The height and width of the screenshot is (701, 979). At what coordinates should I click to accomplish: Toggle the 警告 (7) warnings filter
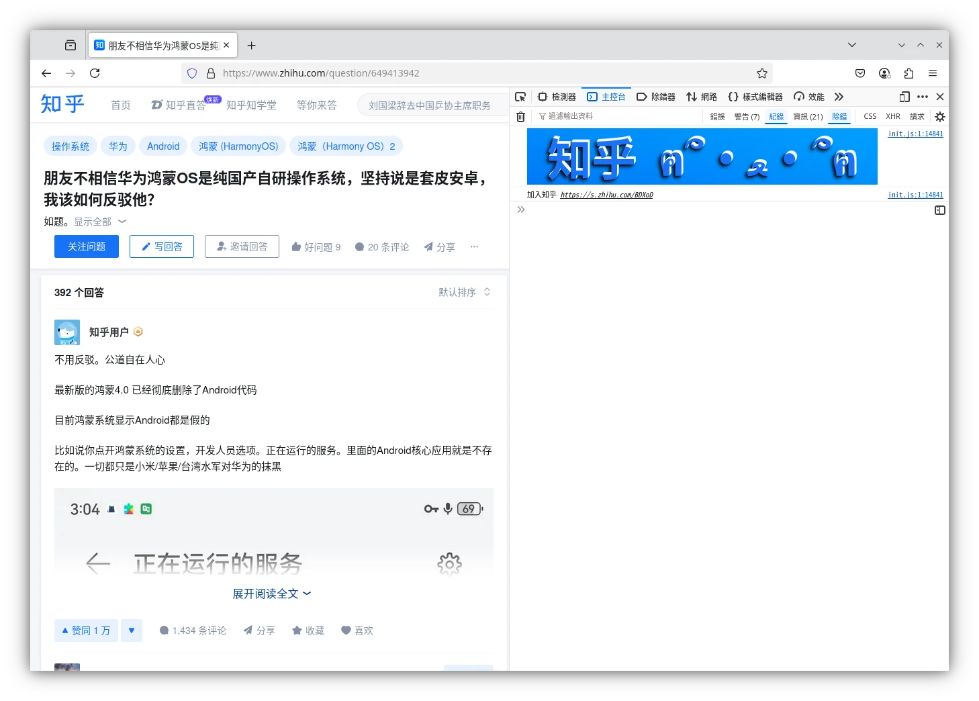click(747, 117)
